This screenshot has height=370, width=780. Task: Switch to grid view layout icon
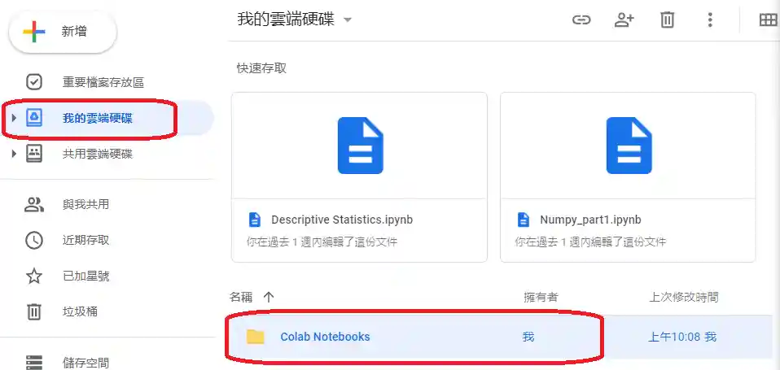pyautogui.click(x=769, y=20)
